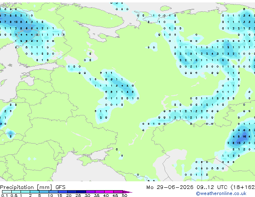Select the 0.1–0.5 mm legend swatch

point(7,192)
